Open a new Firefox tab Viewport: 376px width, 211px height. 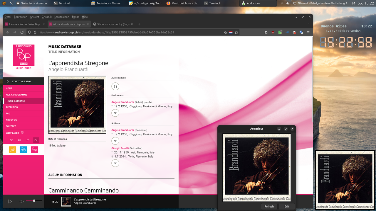(139, 24)
